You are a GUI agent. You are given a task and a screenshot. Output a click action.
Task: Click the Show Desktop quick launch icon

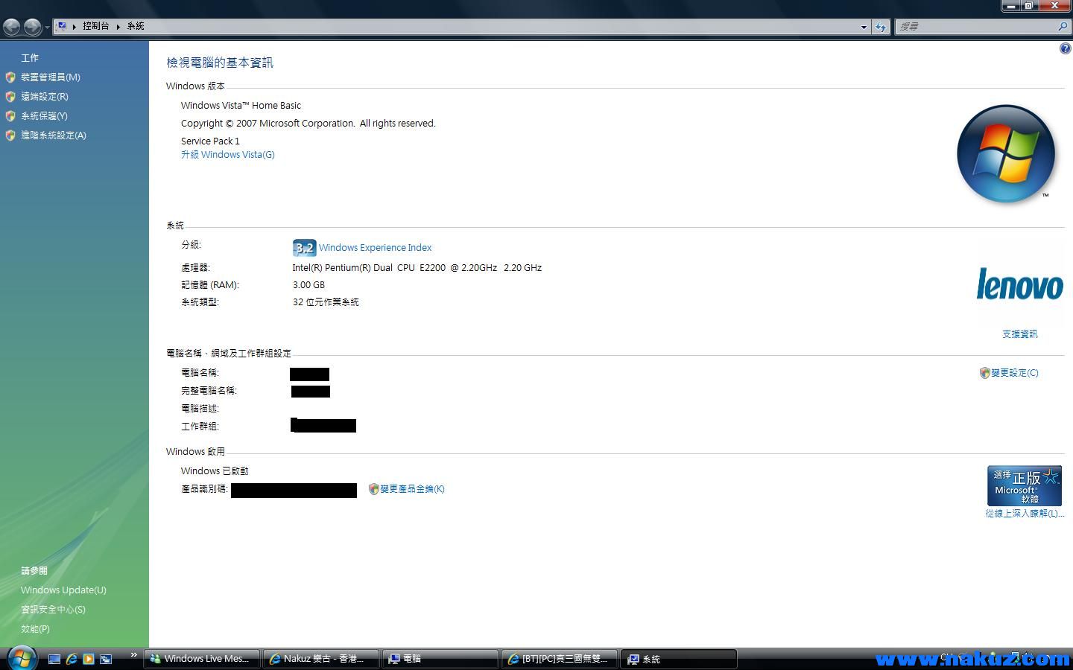54,659
